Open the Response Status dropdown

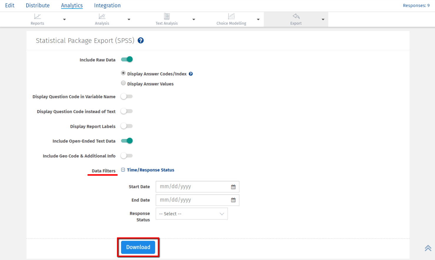pyautogui.click(x=192, y=214)
